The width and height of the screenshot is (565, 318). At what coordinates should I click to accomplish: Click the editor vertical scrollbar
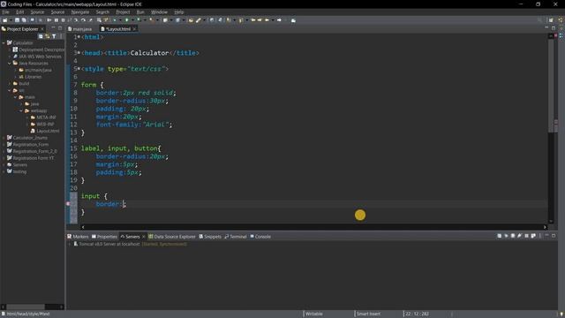[x=551, y=128]
